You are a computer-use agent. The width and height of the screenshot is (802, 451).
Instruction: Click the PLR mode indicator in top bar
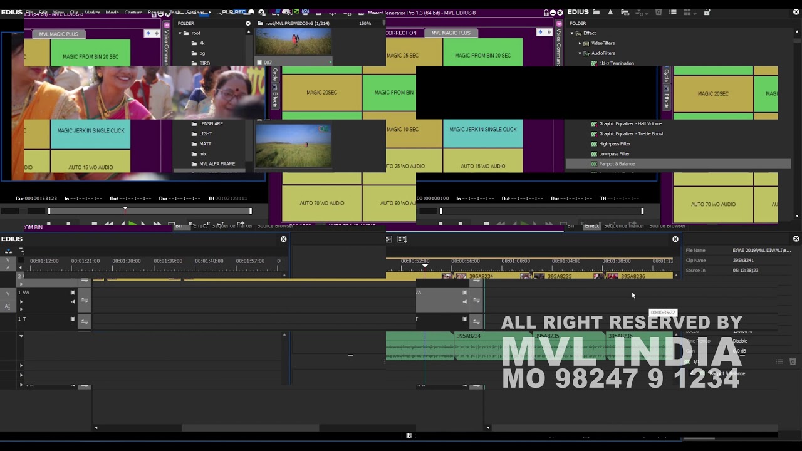pyautogui.click(x=227, y=12)
